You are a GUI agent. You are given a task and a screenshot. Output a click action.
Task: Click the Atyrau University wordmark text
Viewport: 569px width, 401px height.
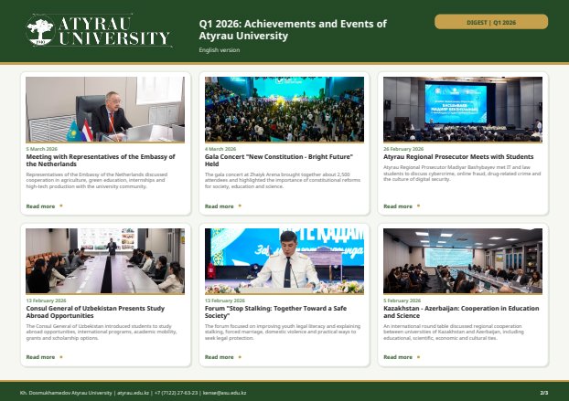(114, 31)
